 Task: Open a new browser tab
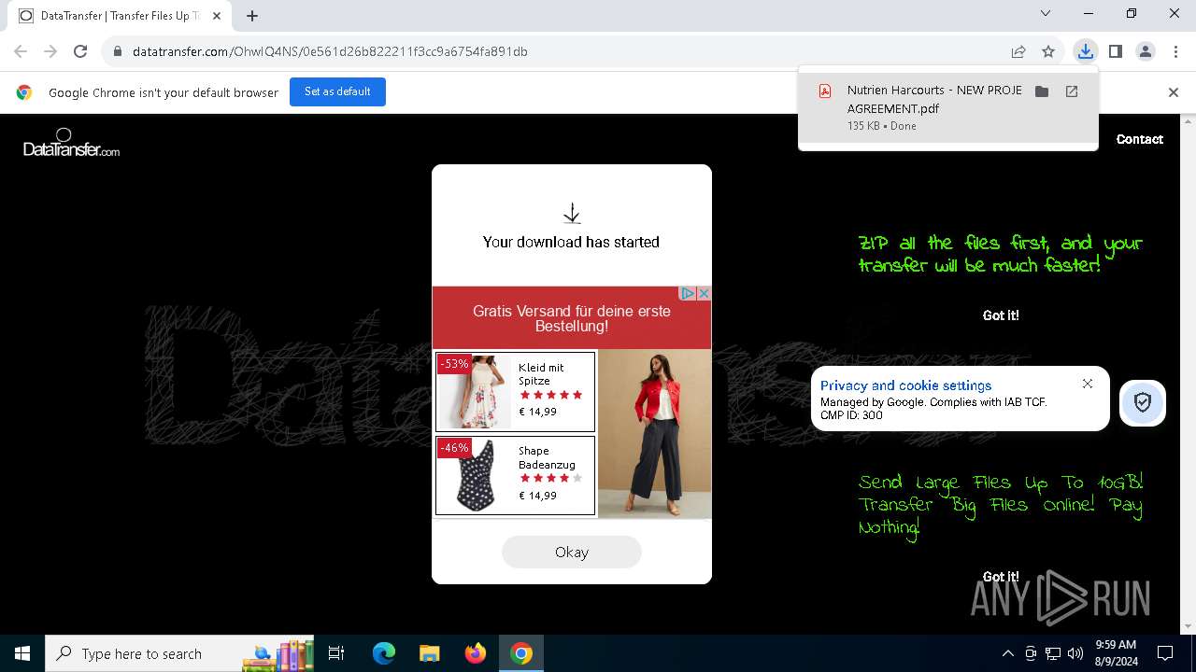coord(252,16)
